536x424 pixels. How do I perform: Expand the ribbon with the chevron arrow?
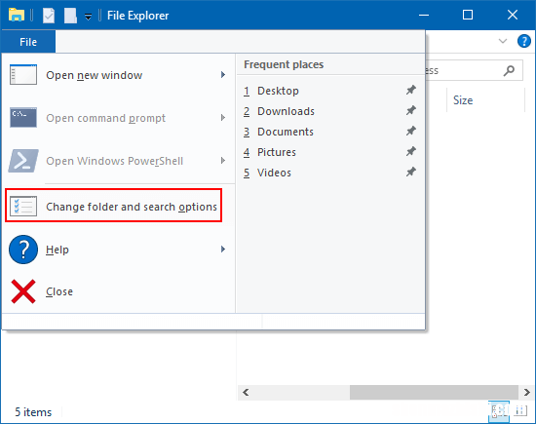[503, 41]
